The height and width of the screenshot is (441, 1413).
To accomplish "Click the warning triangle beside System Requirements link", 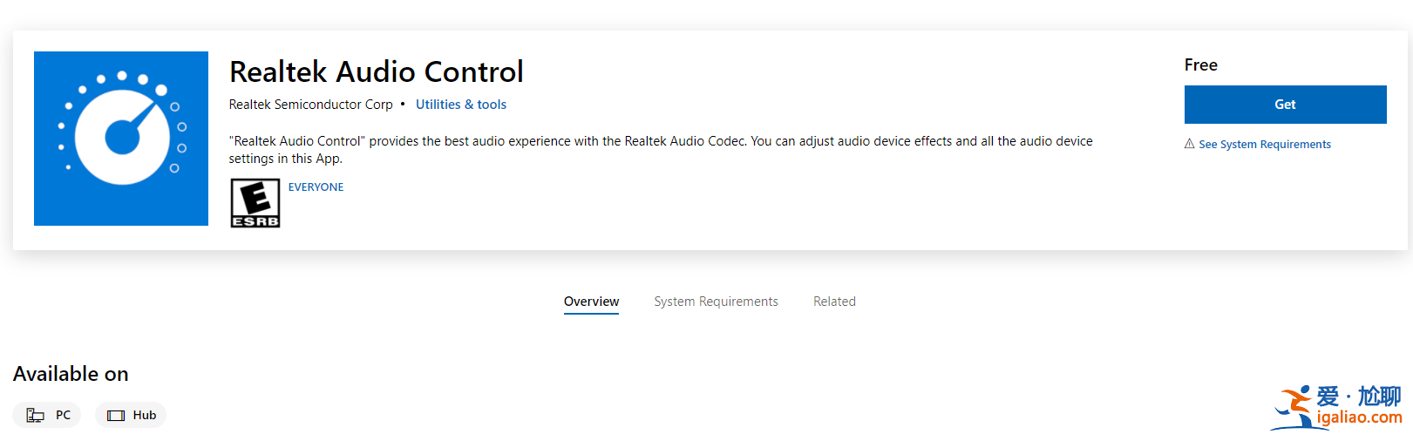I will coord(1189,144).
